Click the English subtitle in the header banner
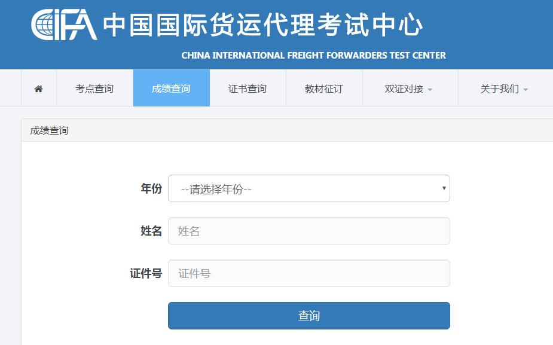The image size is (553, 345). [x=313, y=55]
